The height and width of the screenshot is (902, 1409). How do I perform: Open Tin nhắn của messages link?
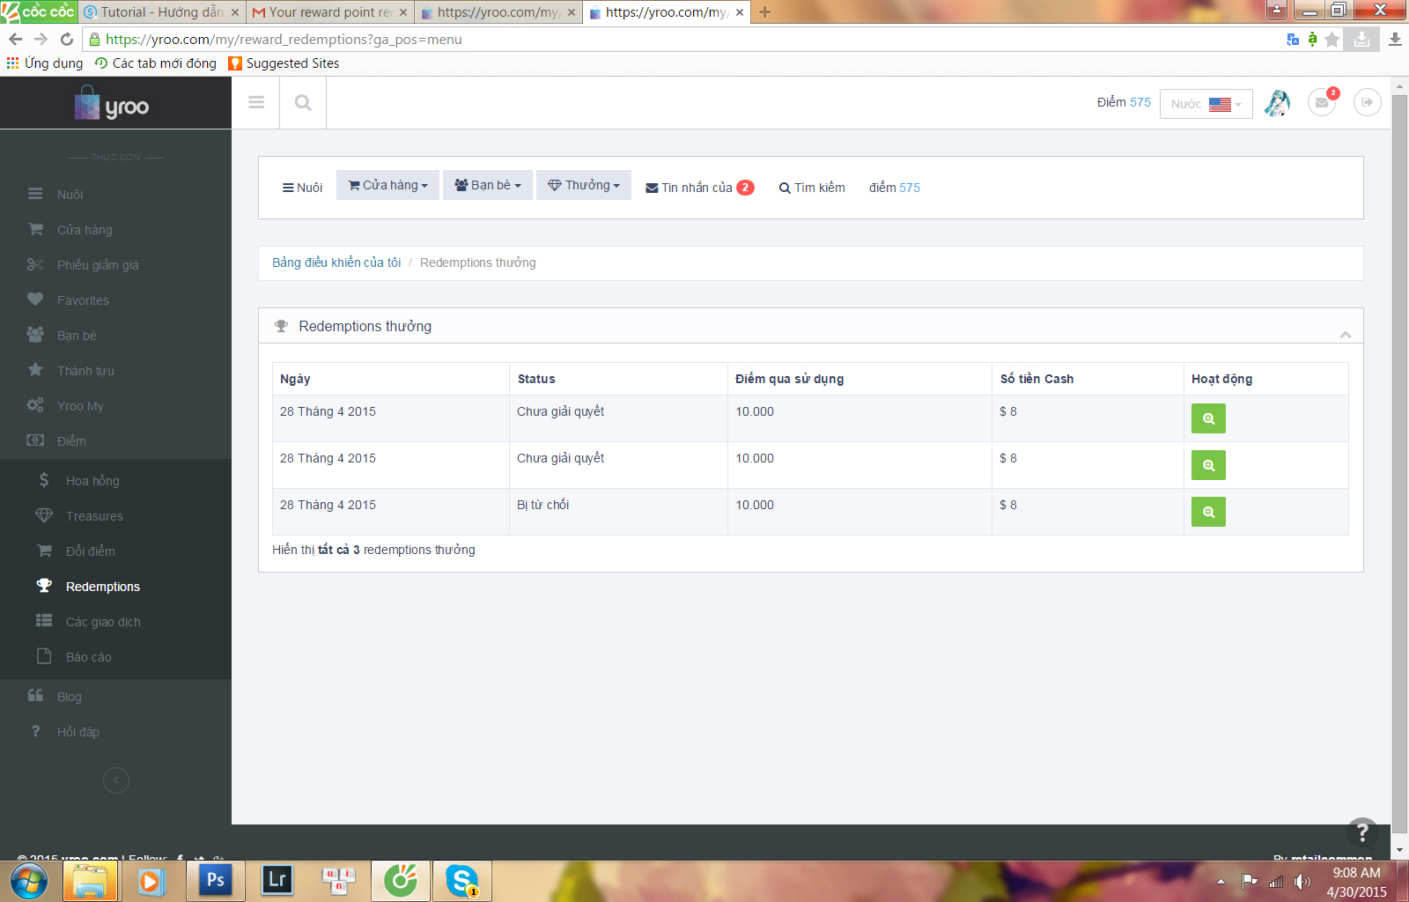(700, 188)
